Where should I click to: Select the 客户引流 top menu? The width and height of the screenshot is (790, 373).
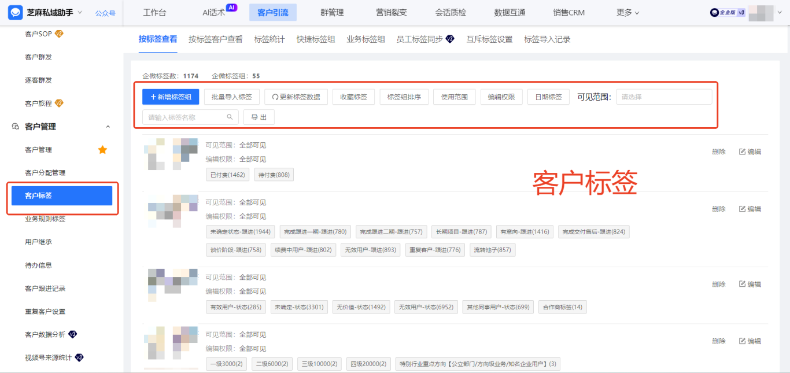coord(273,12)
